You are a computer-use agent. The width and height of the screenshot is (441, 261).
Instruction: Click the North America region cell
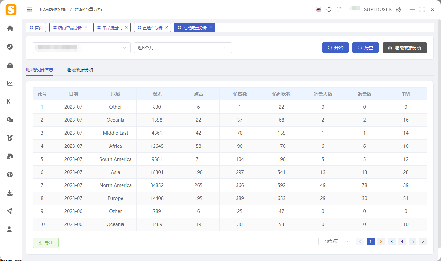(116, 185)
